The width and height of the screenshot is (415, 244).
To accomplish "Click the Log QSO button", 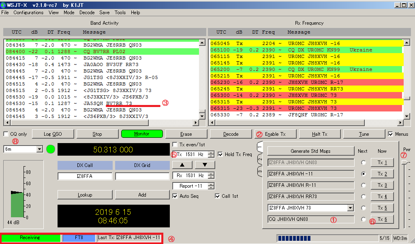I will click(x=53, y=134).
